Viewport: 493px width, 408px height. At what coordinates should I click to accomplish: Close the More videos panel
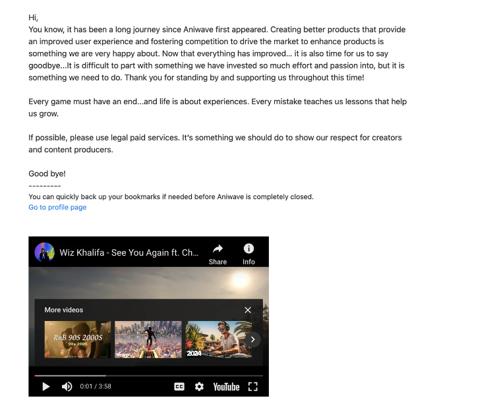click(x=248, y=310)
